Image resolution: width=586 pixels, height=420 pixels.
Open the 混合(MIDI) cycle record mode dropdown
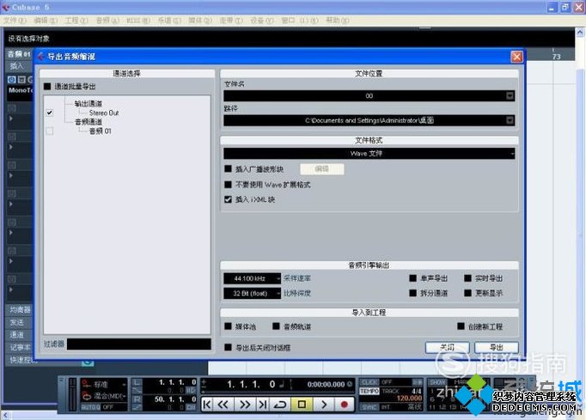click(x=104, y=396)
